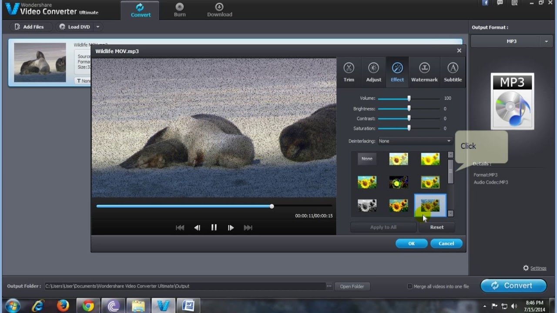Click the Reset button
557x313 pixels.
point(436,227)
